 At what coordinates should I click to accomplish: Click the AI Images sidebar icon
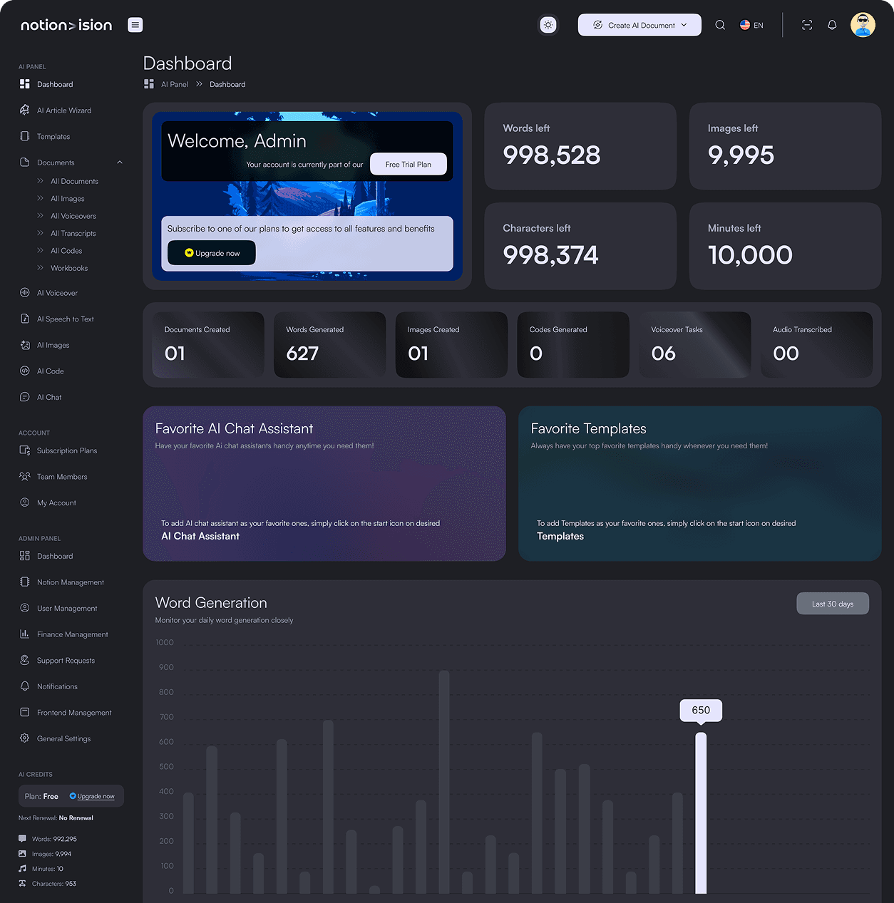[x=25, y=345]
